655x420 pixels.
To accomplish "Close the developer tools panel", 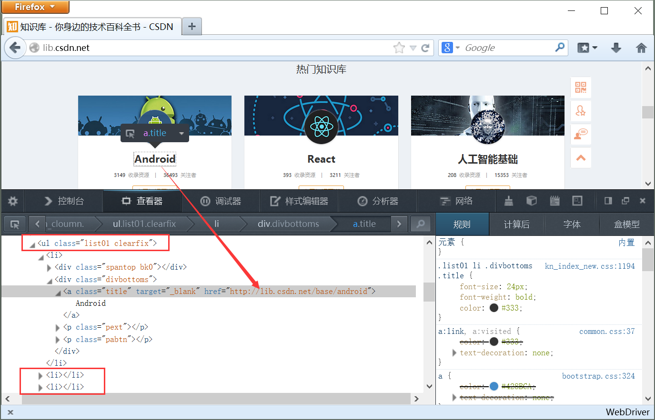I will coord(643,201).
